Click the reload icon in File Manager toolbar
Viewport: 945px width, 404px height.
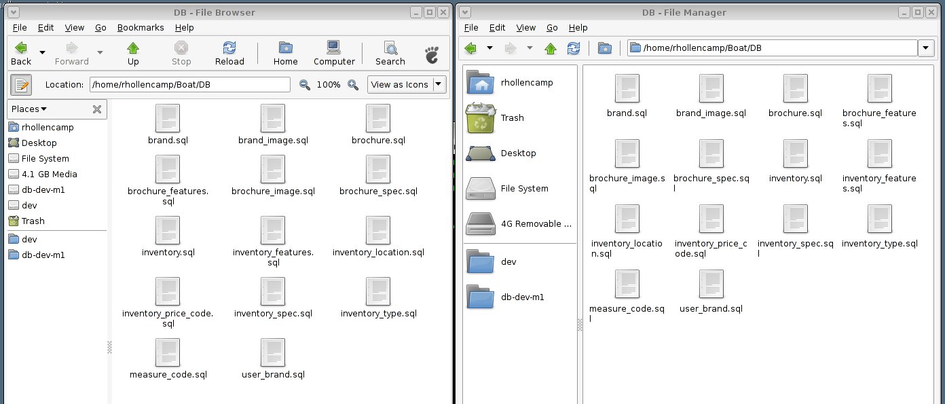click(x=574, y=48)
